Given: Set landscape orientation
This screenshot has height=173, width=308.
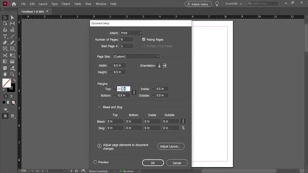Looking at the screenshot, I should click(x=165, y=66).
